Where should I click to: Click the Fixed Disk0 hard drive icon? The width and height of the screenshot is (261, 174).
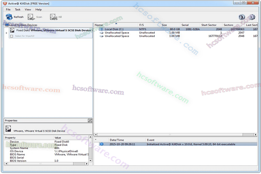coord(12,30)
